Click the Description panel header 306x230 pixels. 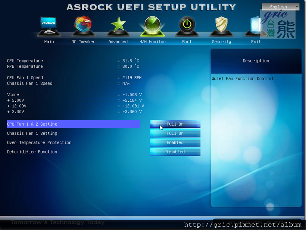pyautogui.click(x=256, y=61)
